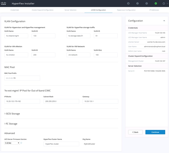
Task: Edit vMotion VLAN ID field showing 200
Action: click(43, 55)
